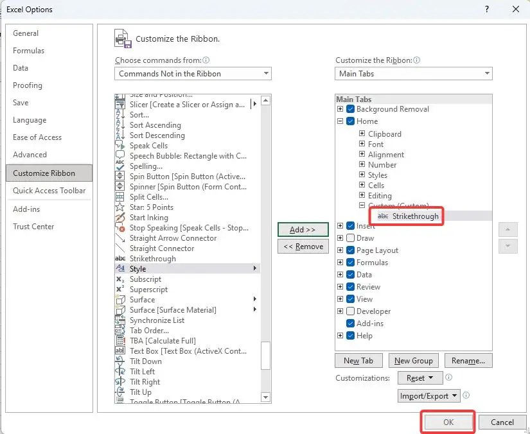Click the Stop Speaking icon
Image resolution: width=530 pixels, height=434 pixels.
pyautogui.click(x=120, y=228)
